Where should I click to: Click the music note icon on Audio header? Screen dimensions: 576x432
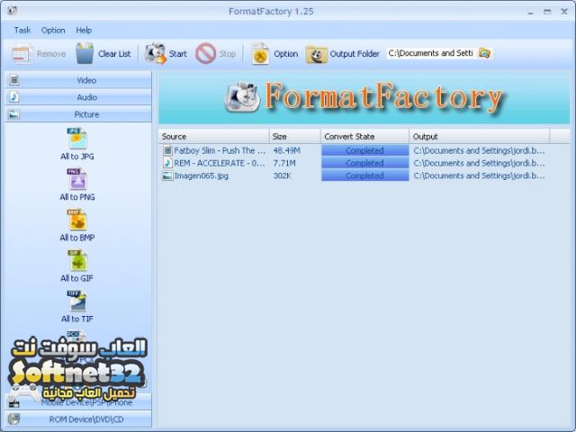click(14, 97)
